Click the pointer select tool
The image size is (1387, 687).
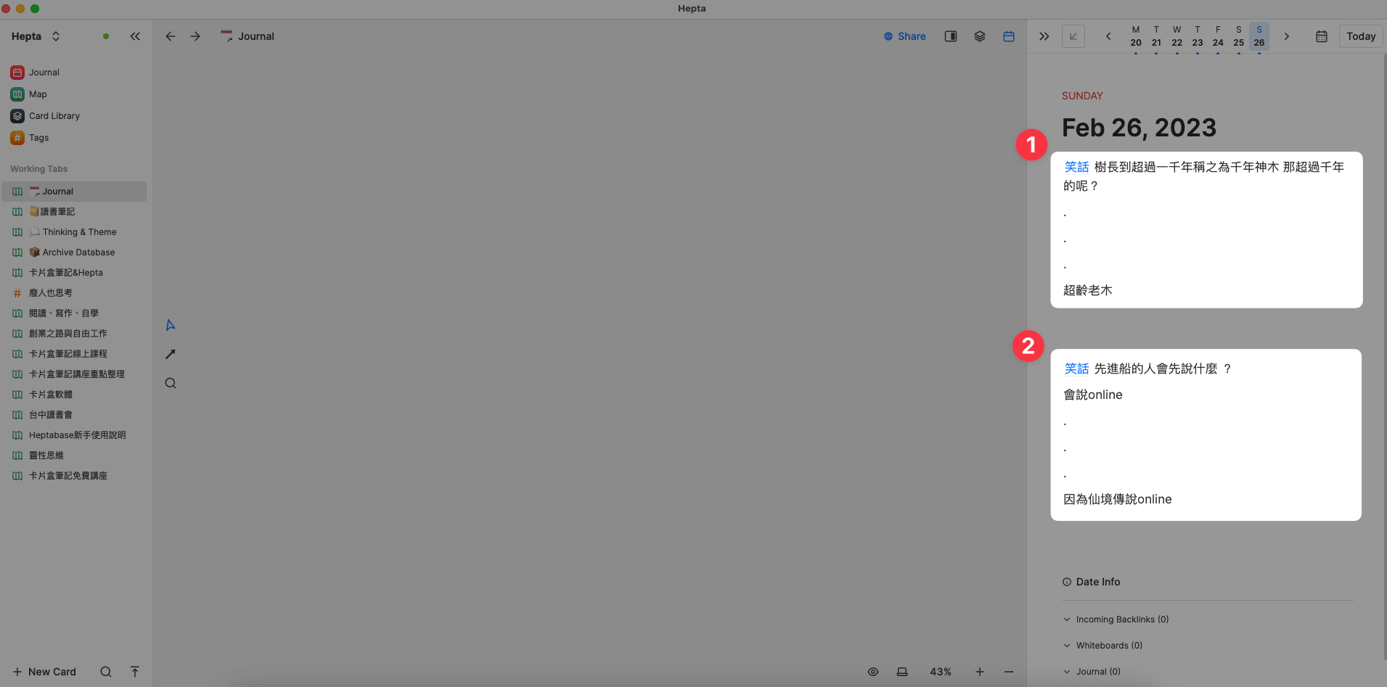coord(171,325)
